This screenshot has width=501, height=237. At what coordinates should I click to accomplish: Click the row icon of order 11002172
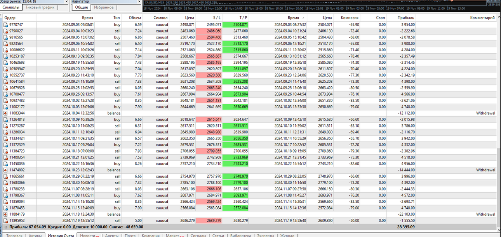(5, 107)
